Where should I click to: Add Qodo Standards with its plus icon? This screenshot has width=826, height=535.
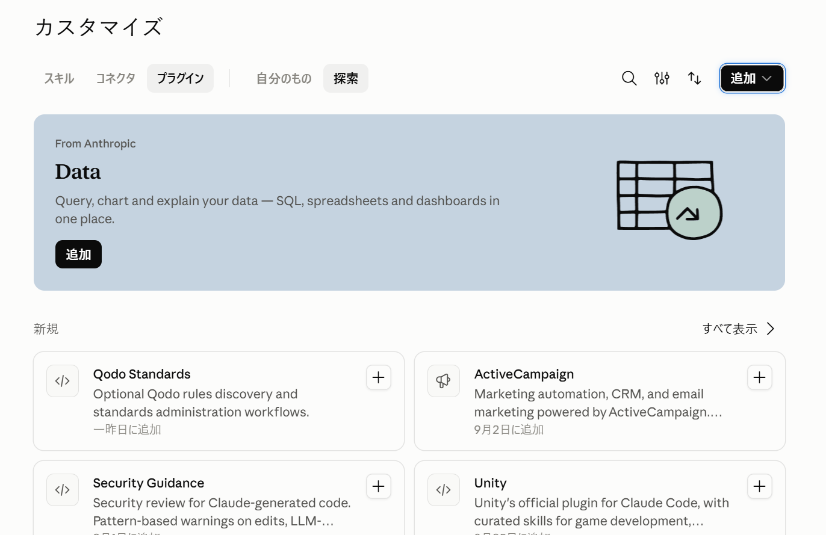click(x=379, y=377)
